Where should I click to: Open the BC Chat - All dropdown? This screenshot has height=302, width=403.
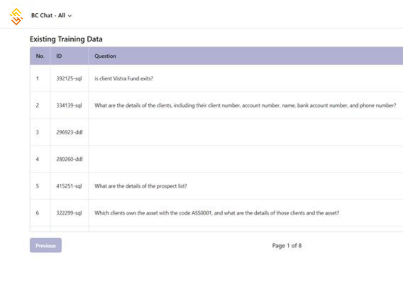[x=51, y=15]
